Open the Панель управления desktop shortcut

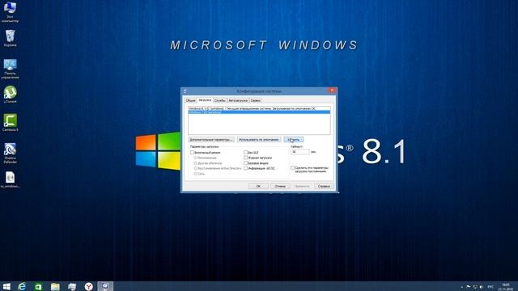point(10,69)
